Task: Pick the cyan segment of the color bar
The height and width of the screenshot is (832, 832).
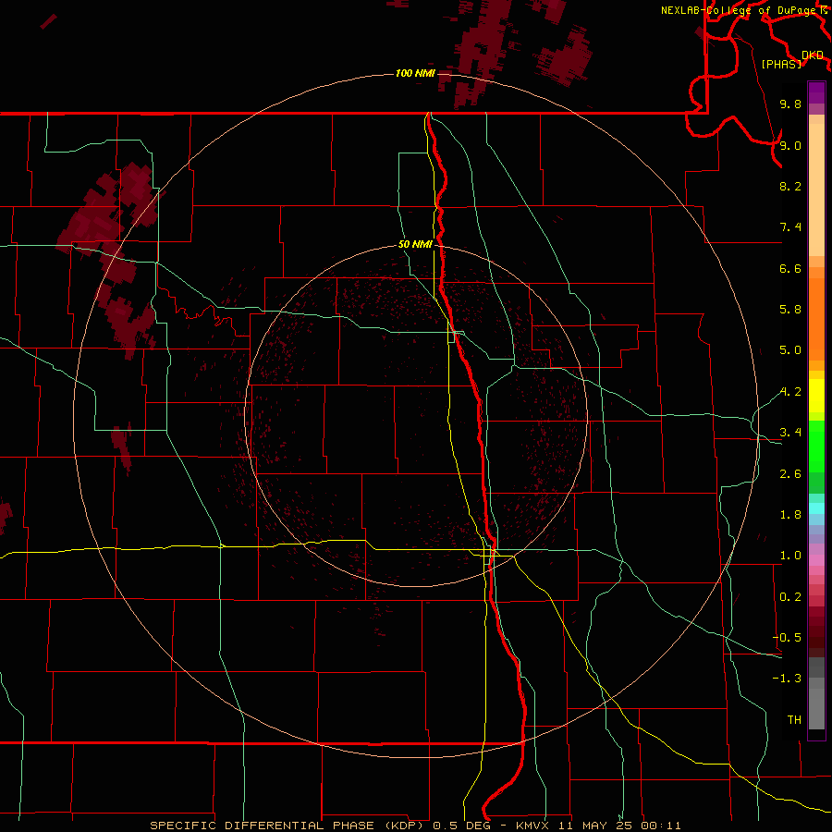Action: pyautogui.click(x=816, y=508)
